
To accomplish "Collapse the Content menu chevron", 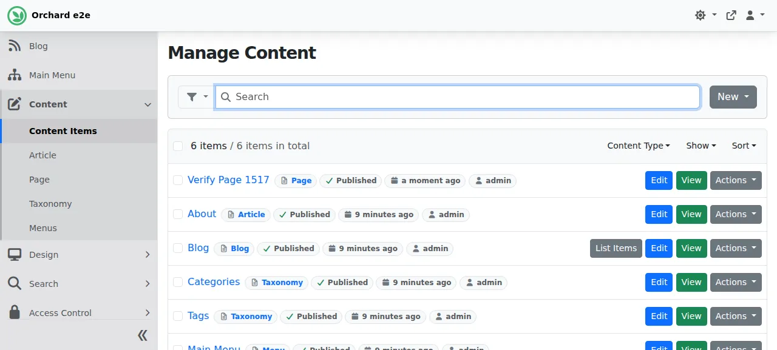I will 148,104.
